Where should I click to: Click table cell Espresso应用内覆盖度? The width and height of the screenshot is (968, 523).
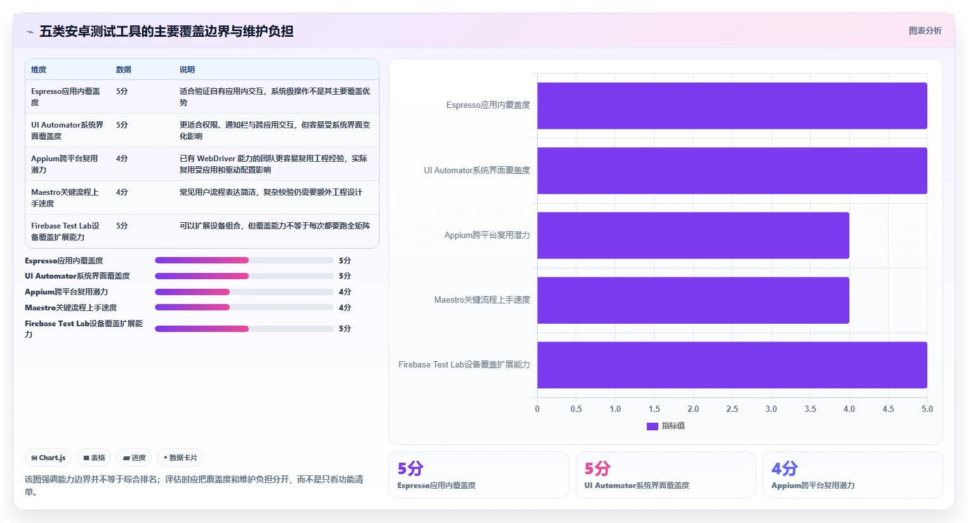67,97
